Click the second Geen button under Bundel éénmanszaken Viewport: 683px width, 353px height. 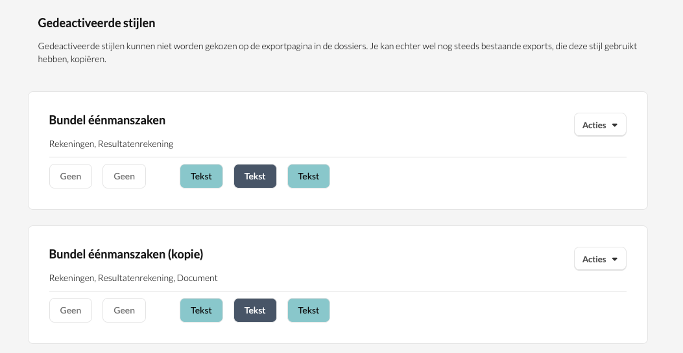[x=124, y=176]
